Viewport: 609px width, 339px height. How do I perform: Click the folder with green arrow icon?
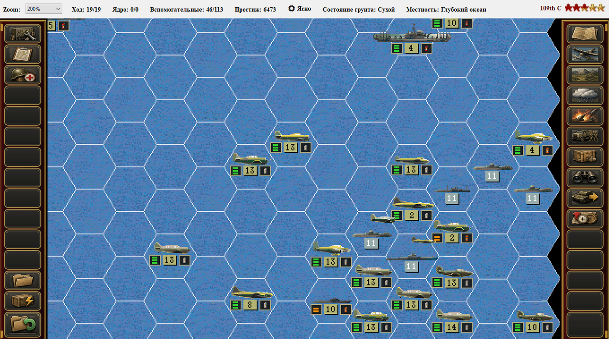[x=23, y=324]
